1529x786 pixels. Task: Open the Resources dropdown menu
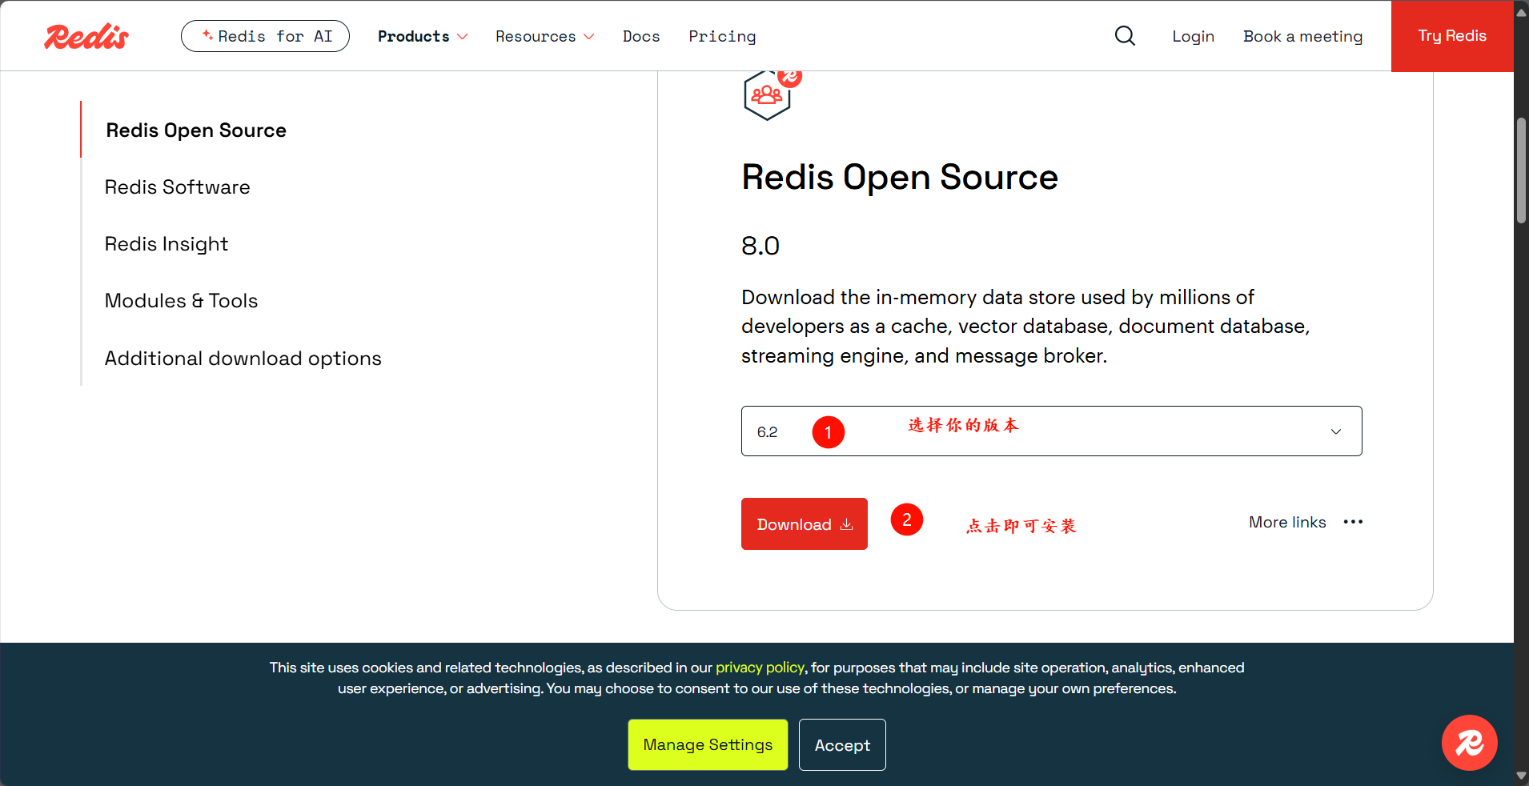[x=544, y=36]
